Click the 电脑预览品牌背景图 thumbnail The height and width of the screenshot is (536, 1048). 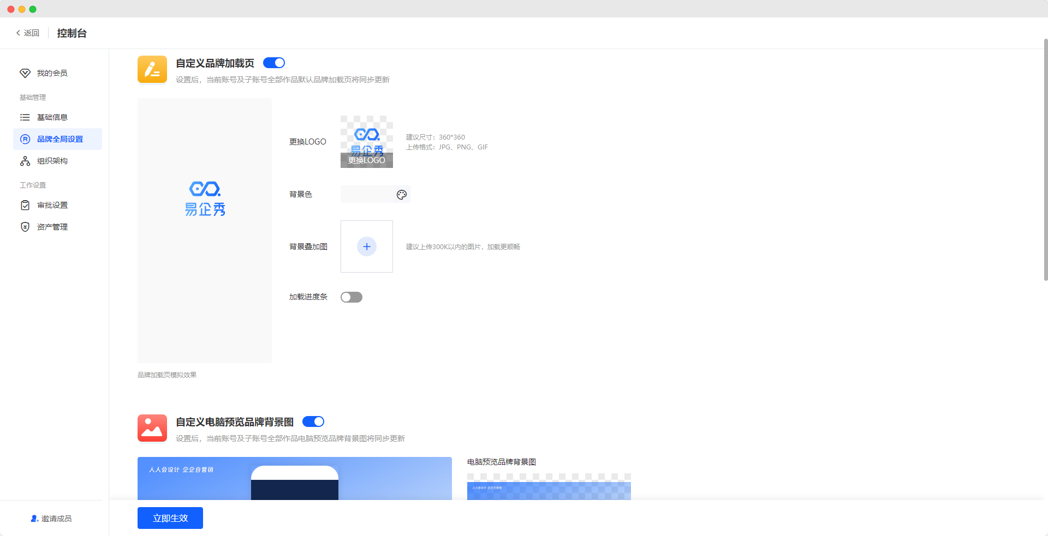point(549,486)
